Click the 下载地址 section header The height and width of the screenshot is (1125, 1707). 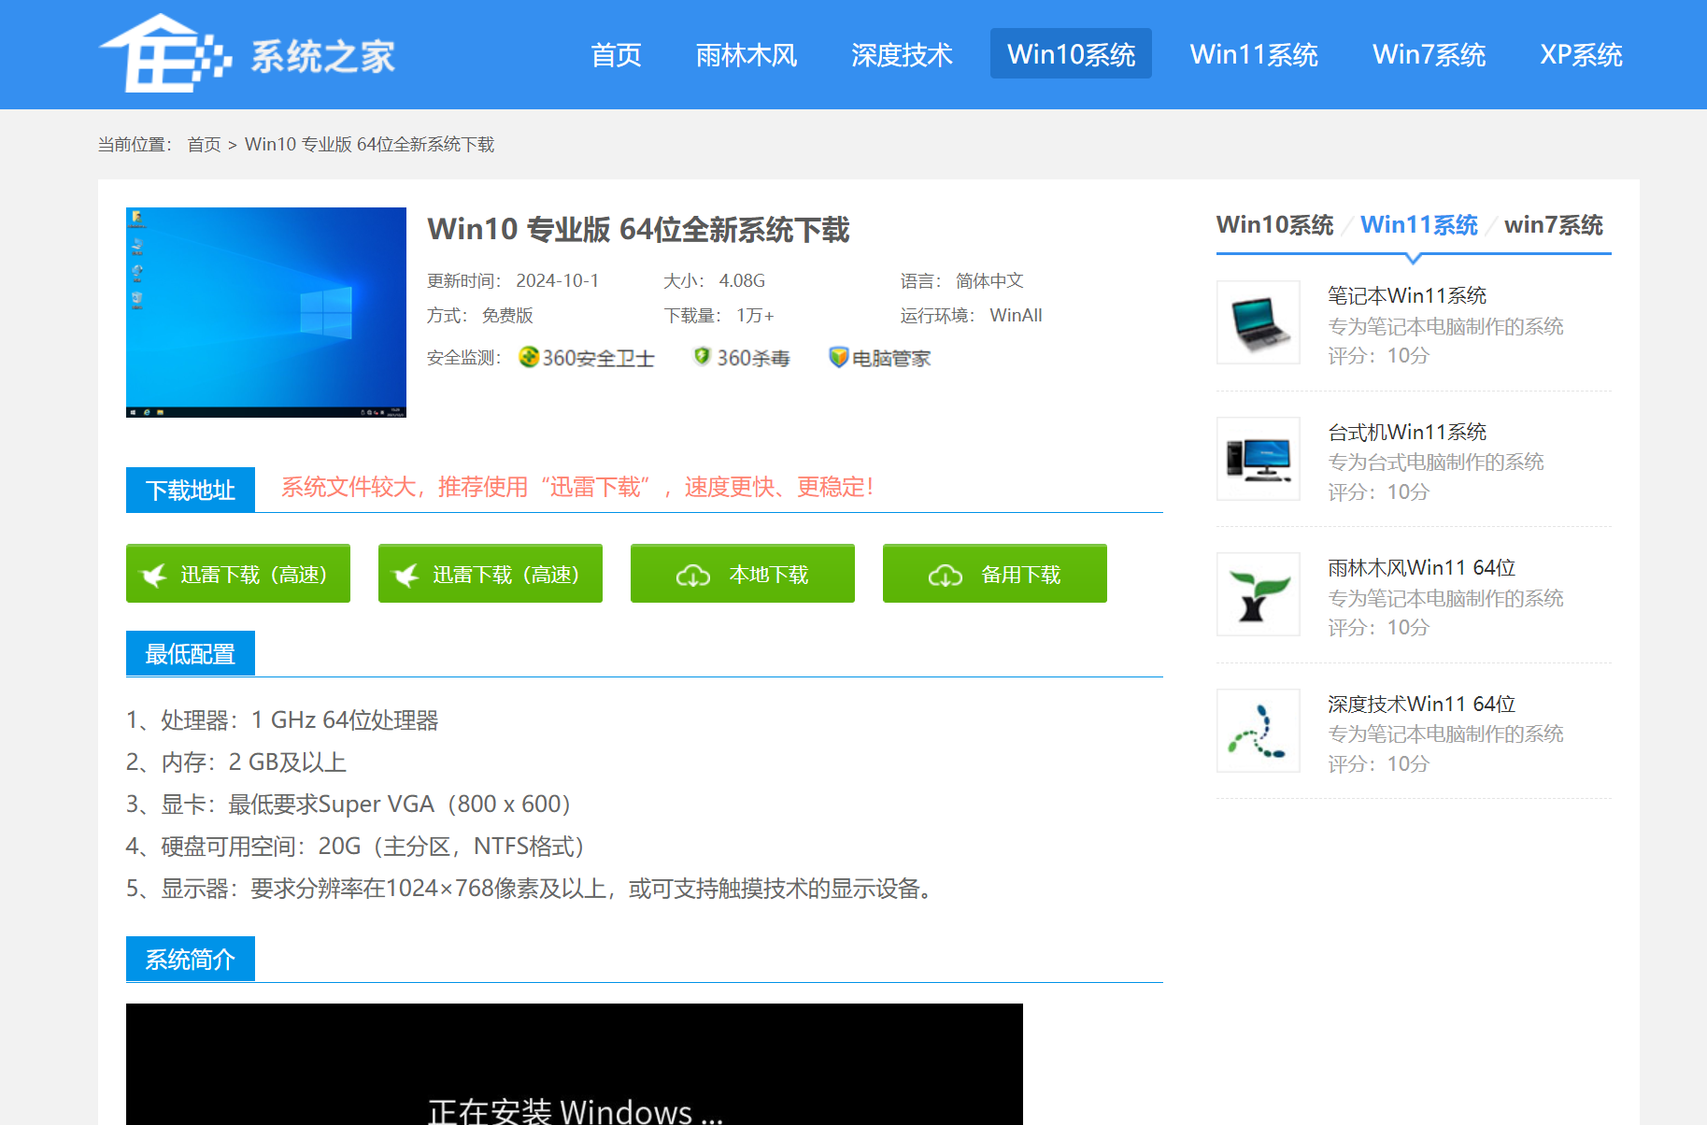click(191, 490)
